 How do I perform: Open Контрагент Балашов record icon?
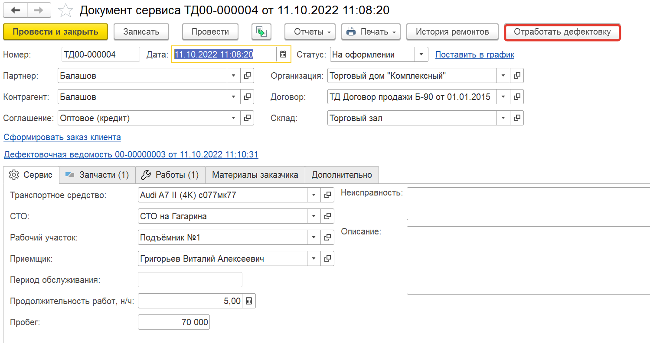(247, 97)
